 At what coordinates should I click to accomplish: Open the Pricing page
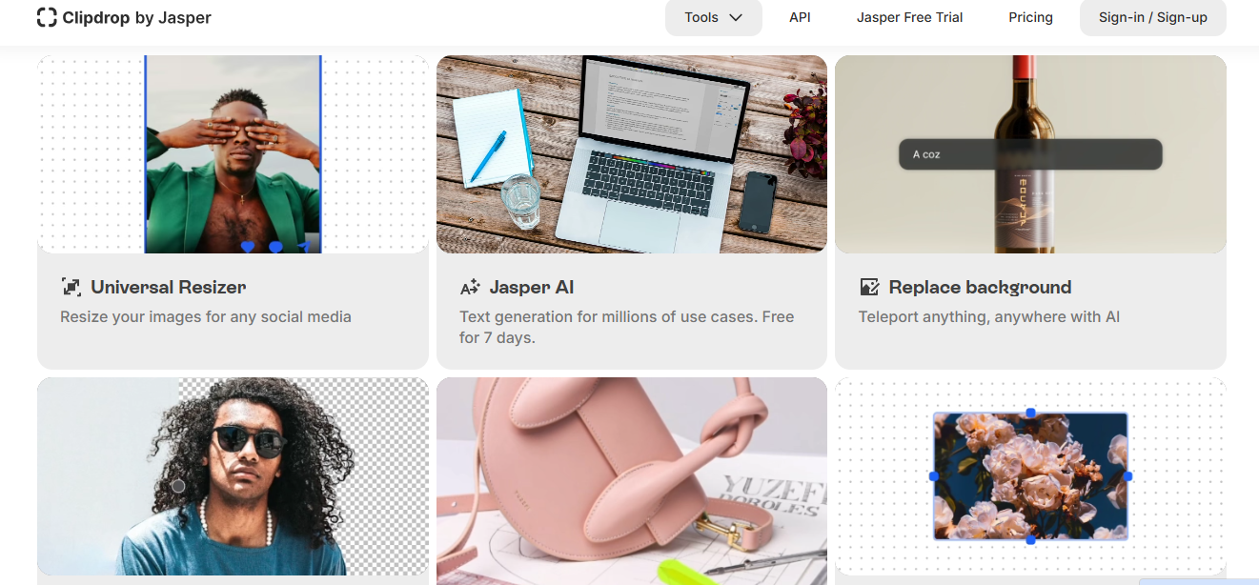pyautogui.click(x=1030, y=17)
